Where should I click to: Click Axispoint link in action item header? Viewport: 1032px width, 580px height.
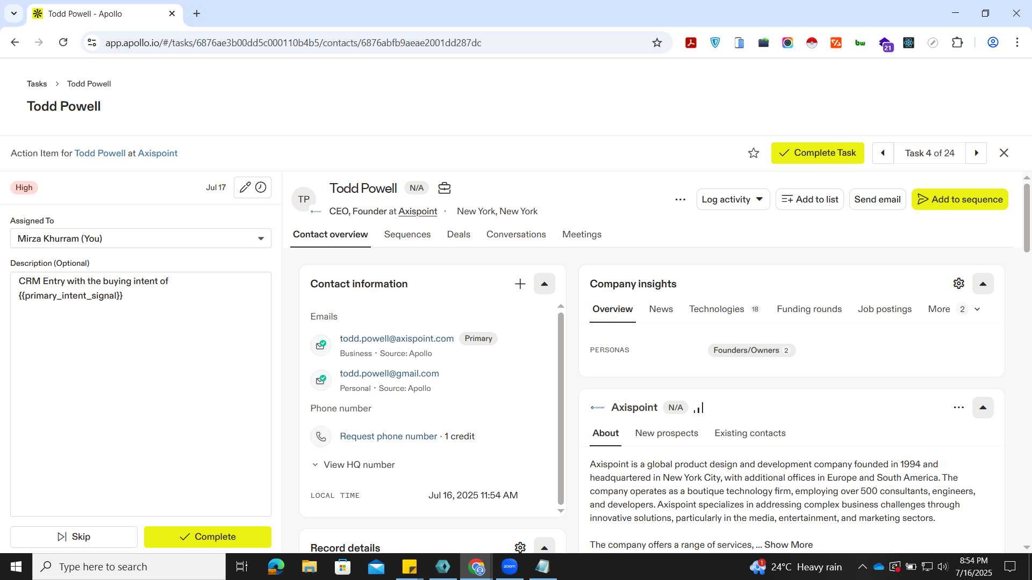(157, 153)
